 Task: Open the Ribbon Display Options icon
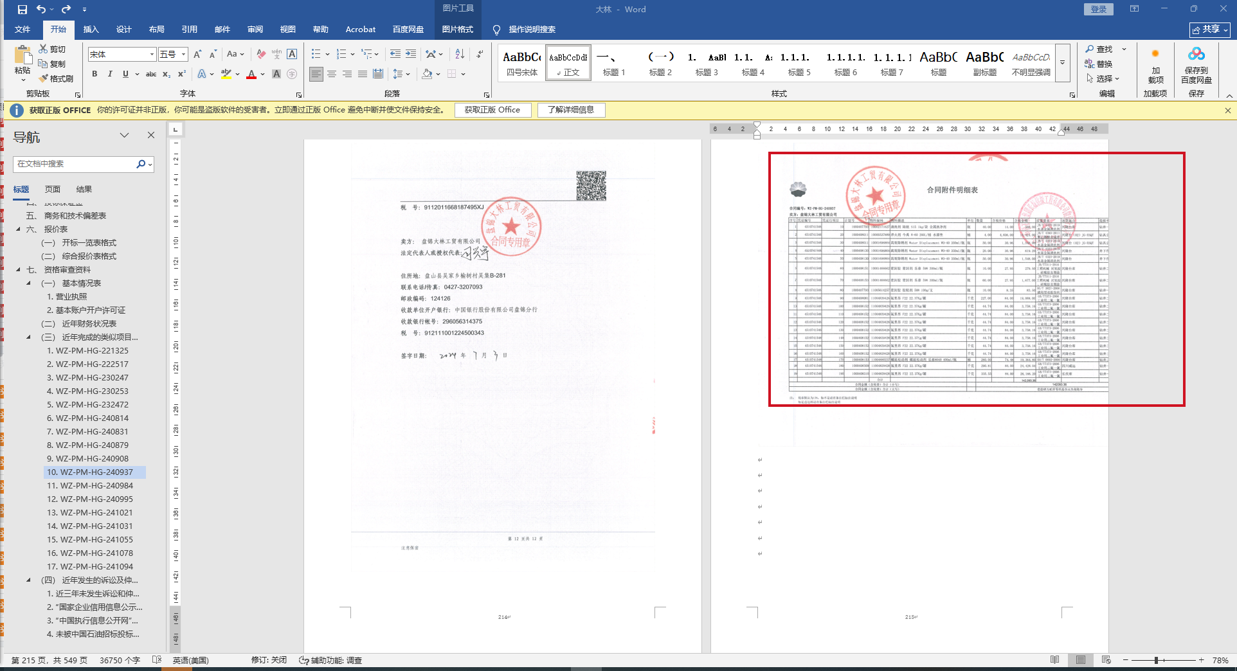[1134, 9]
